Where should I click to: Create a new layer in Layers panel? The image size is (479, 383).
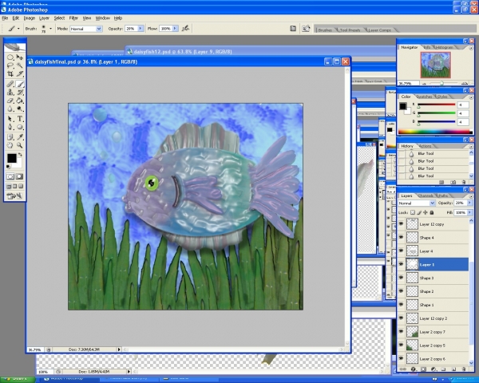click(x=453, y=369)
